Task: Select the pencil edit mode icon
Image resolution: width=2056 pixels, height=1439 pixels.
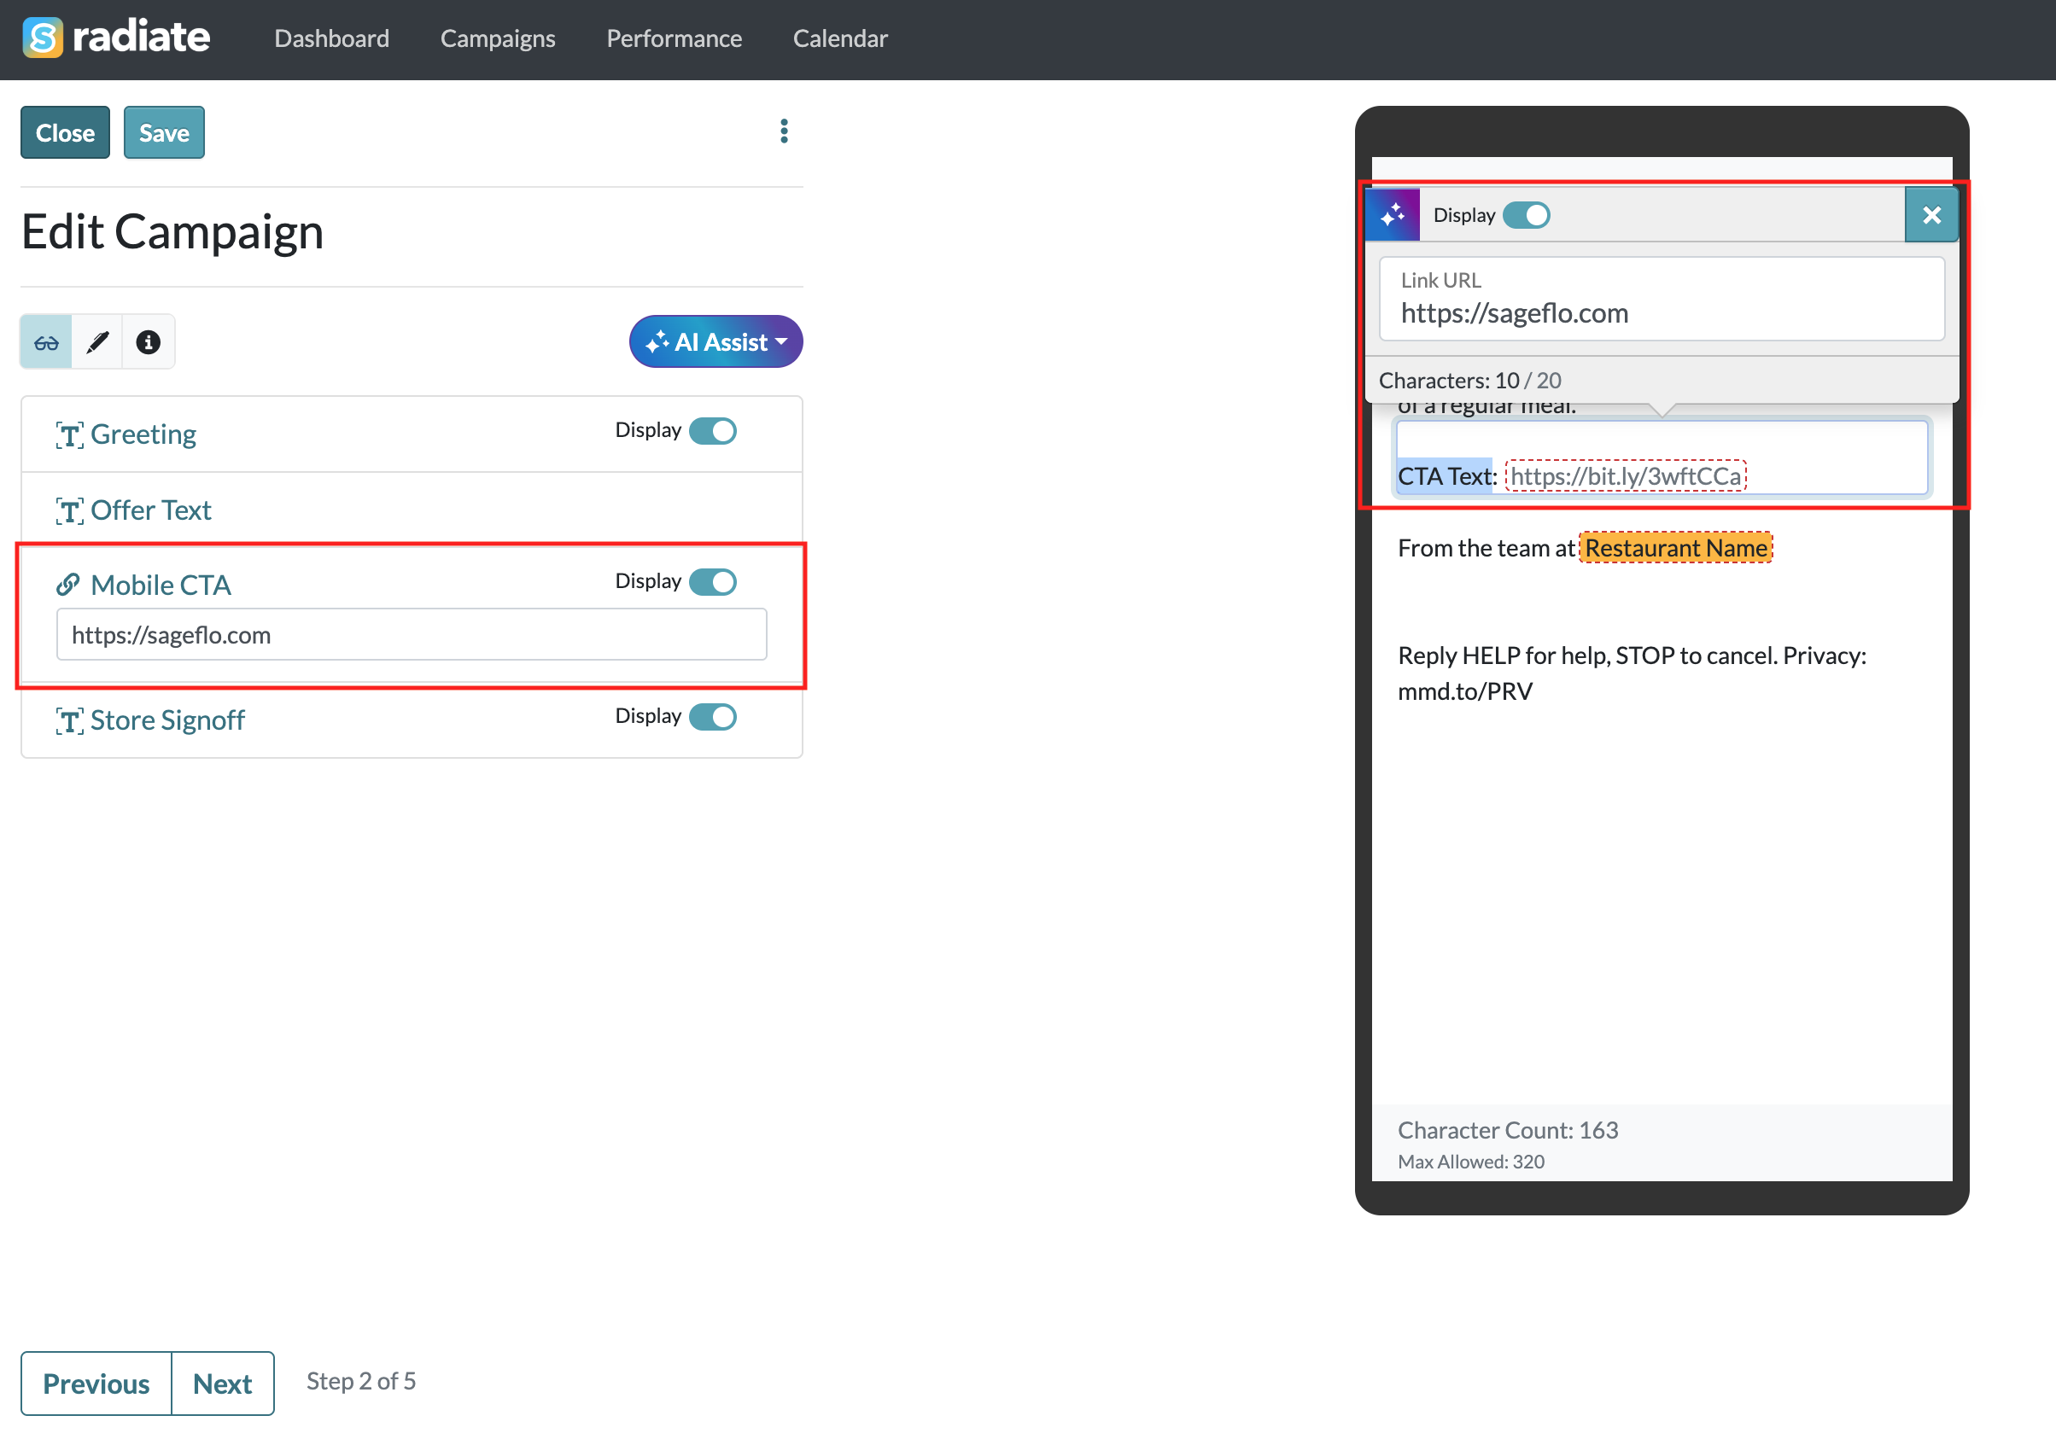Action: pyautogui.click(x=97, y=342)
